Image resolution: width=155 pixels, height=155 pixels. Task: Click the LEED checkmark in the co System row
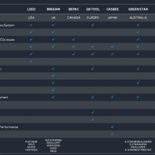tap(31, 25)
